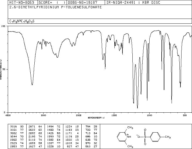Click the 3101 wavenumber in the peak table
Screen dimensions: 192x149
point(13,130)
